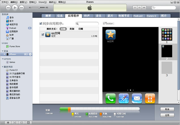The width and height of the screenshot is (180, 125).
Task: Click the 取消 button
Action: [x=167, y=109]
